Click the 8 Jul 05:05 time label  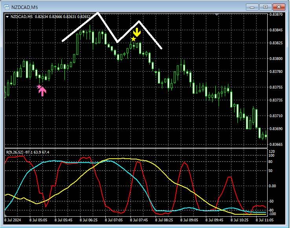[x=38, y=220]
